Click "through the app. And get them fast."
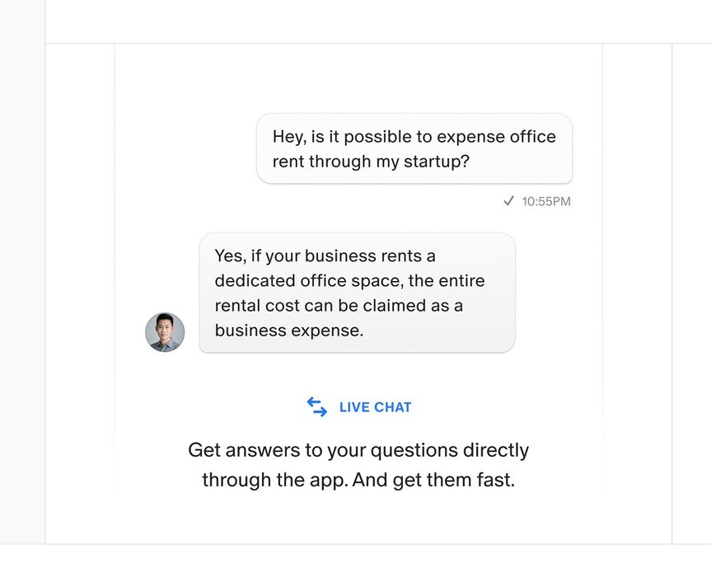Image resolution: width=711 pixels, height=577 pixels. point(358,481)
